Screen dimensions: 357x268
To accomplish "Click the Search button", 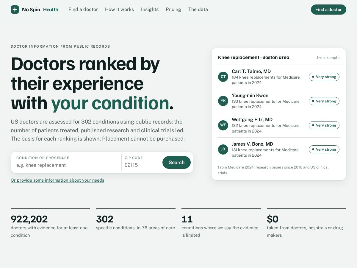I will tap(176, 163).
